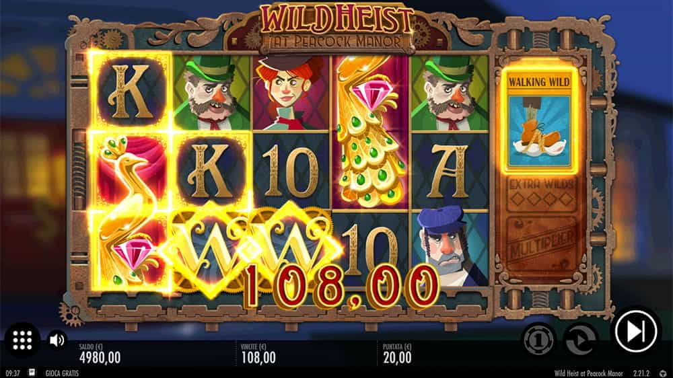Screen dimensions: 673x378
Task: Click the Gioca Gratis label
Action: pos(62,373)
